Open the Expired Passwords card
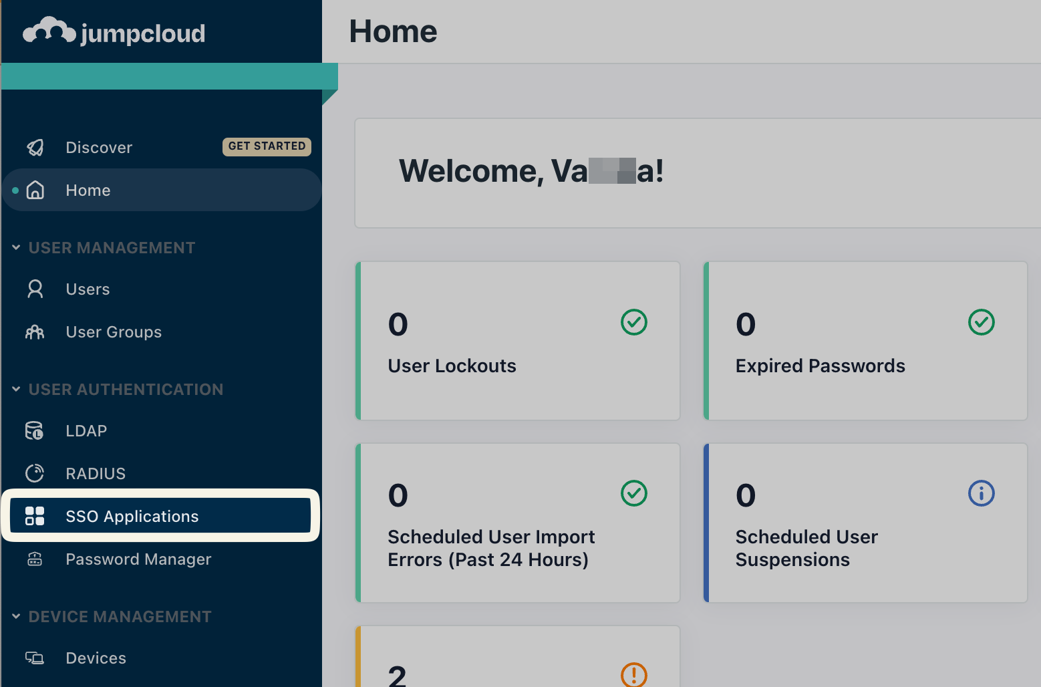This screenshot has height=687, width=1041. click(867, 341)
